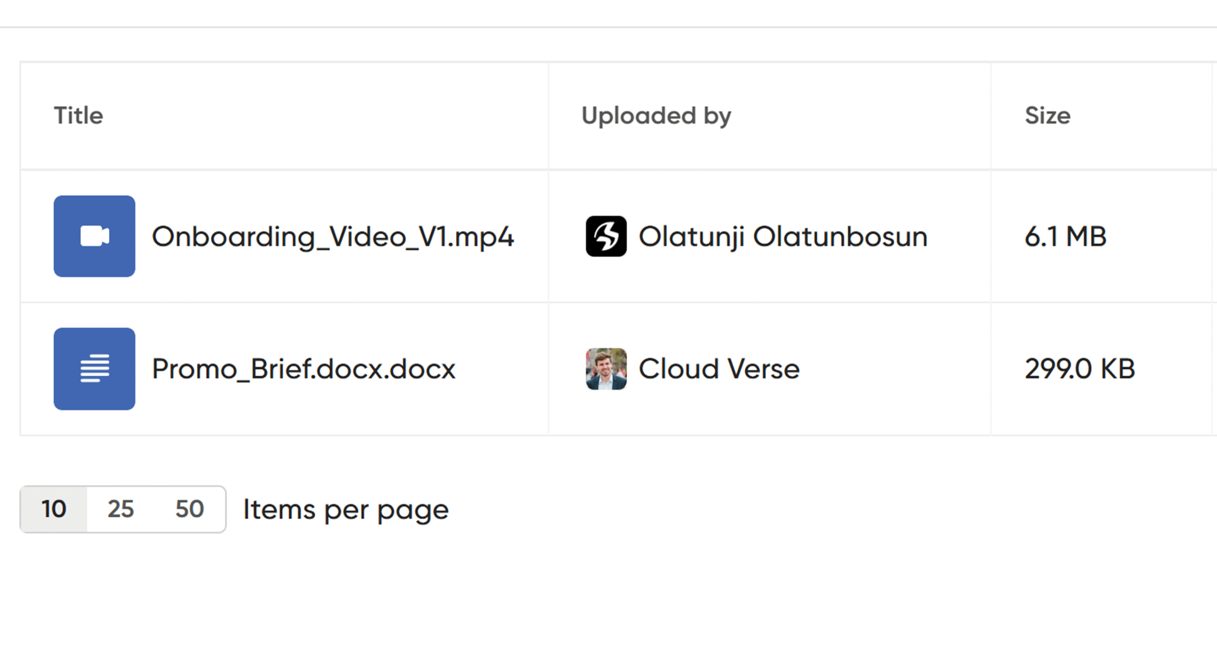Sort by the Uploaded by column header

(657, 116)
